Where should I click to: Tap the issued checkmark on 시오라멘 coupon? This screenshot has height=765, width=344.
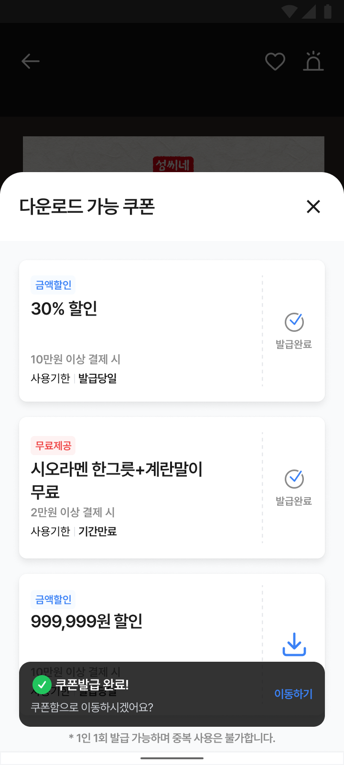tap(294, 479)
